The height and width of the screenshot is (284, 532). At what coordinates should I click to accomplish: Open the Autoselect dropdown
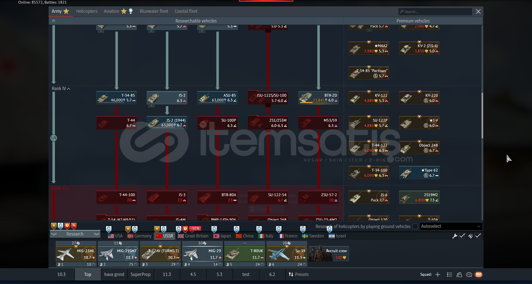click(x=451, y=226)
